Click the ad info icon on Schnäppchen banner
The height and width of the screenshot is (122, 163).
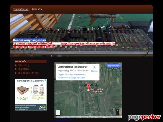pos(45,80)
